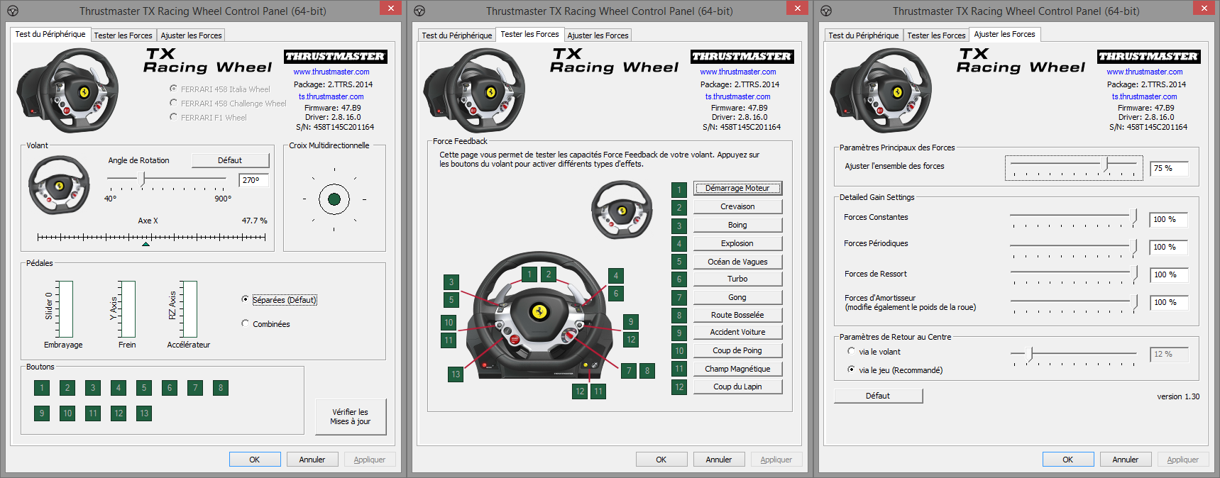Click number square beside Coup du Lapin
The width and height of the screenshot is (1220, 478).
point(679,387)
